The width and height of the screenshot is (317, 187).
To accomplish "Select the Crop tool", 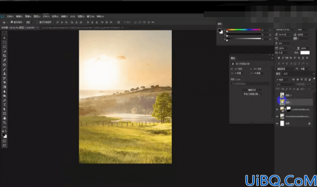I will (4, 56).
